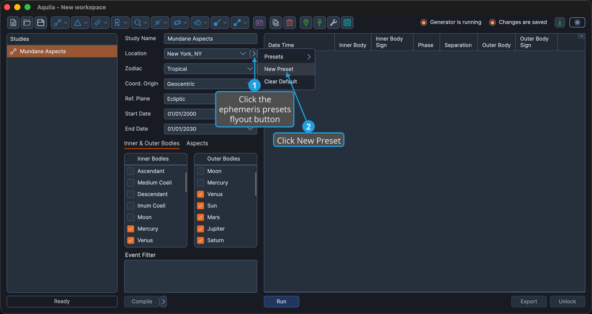
Task: Click the Inner Bodies list scrollbar
Action: tap(186, 182)
